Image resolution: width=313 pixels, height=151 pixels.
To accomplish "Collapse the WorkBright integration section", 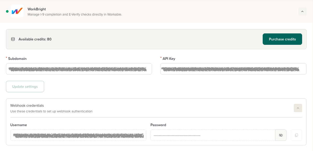I will click(x=302, y=11).
